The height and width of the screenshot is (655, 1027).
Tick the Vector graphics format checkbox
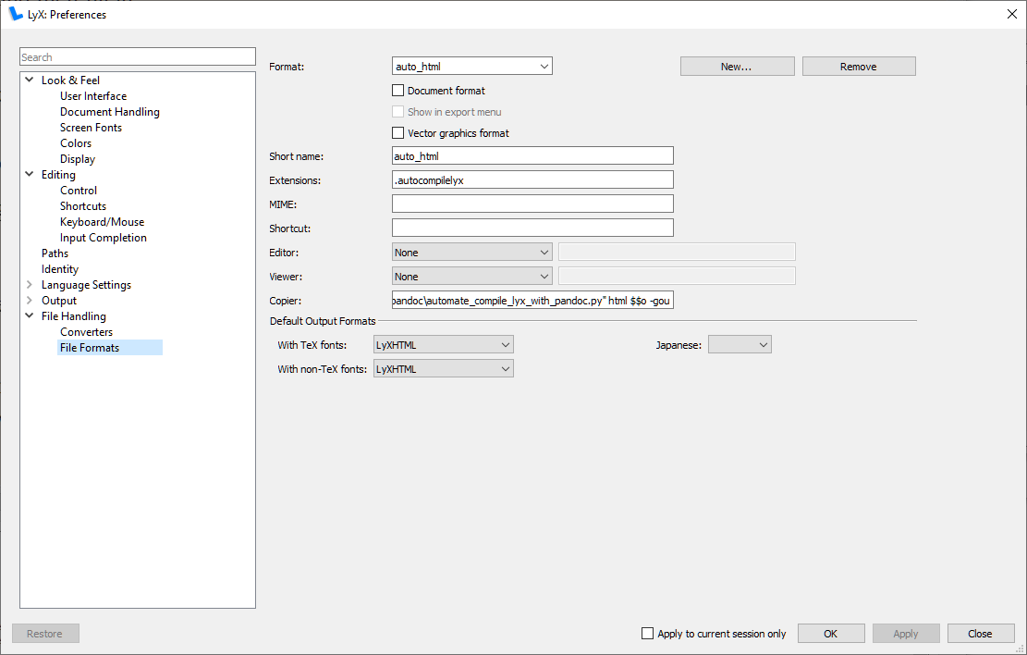coord(397,133)
